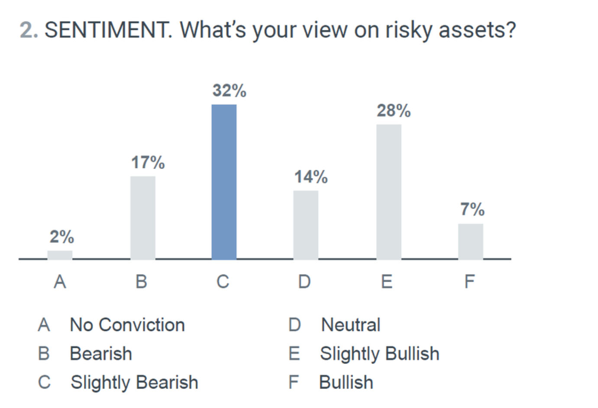
Task: Click the 2% data label
Action: 61,236
